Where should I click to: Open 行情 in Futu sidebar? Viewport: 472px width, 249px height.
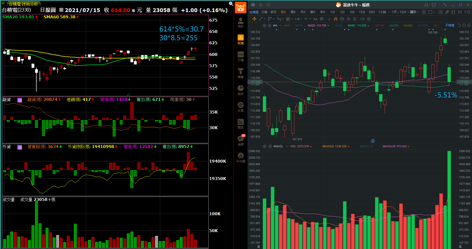point(241,56)
